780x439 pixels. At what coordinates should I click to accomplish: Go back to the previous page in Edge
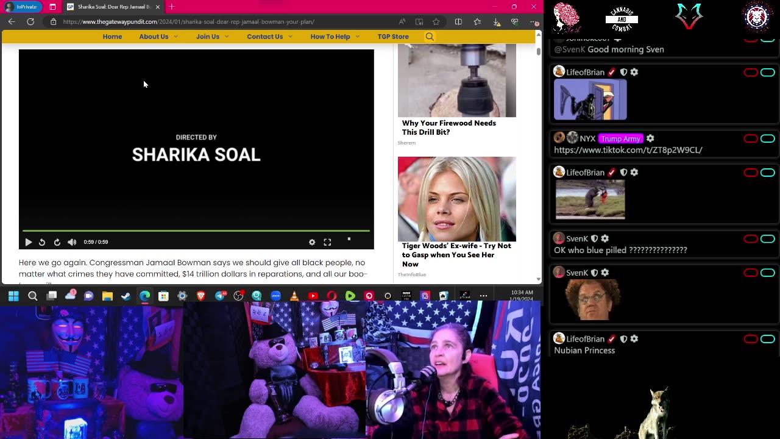(12, 22)
